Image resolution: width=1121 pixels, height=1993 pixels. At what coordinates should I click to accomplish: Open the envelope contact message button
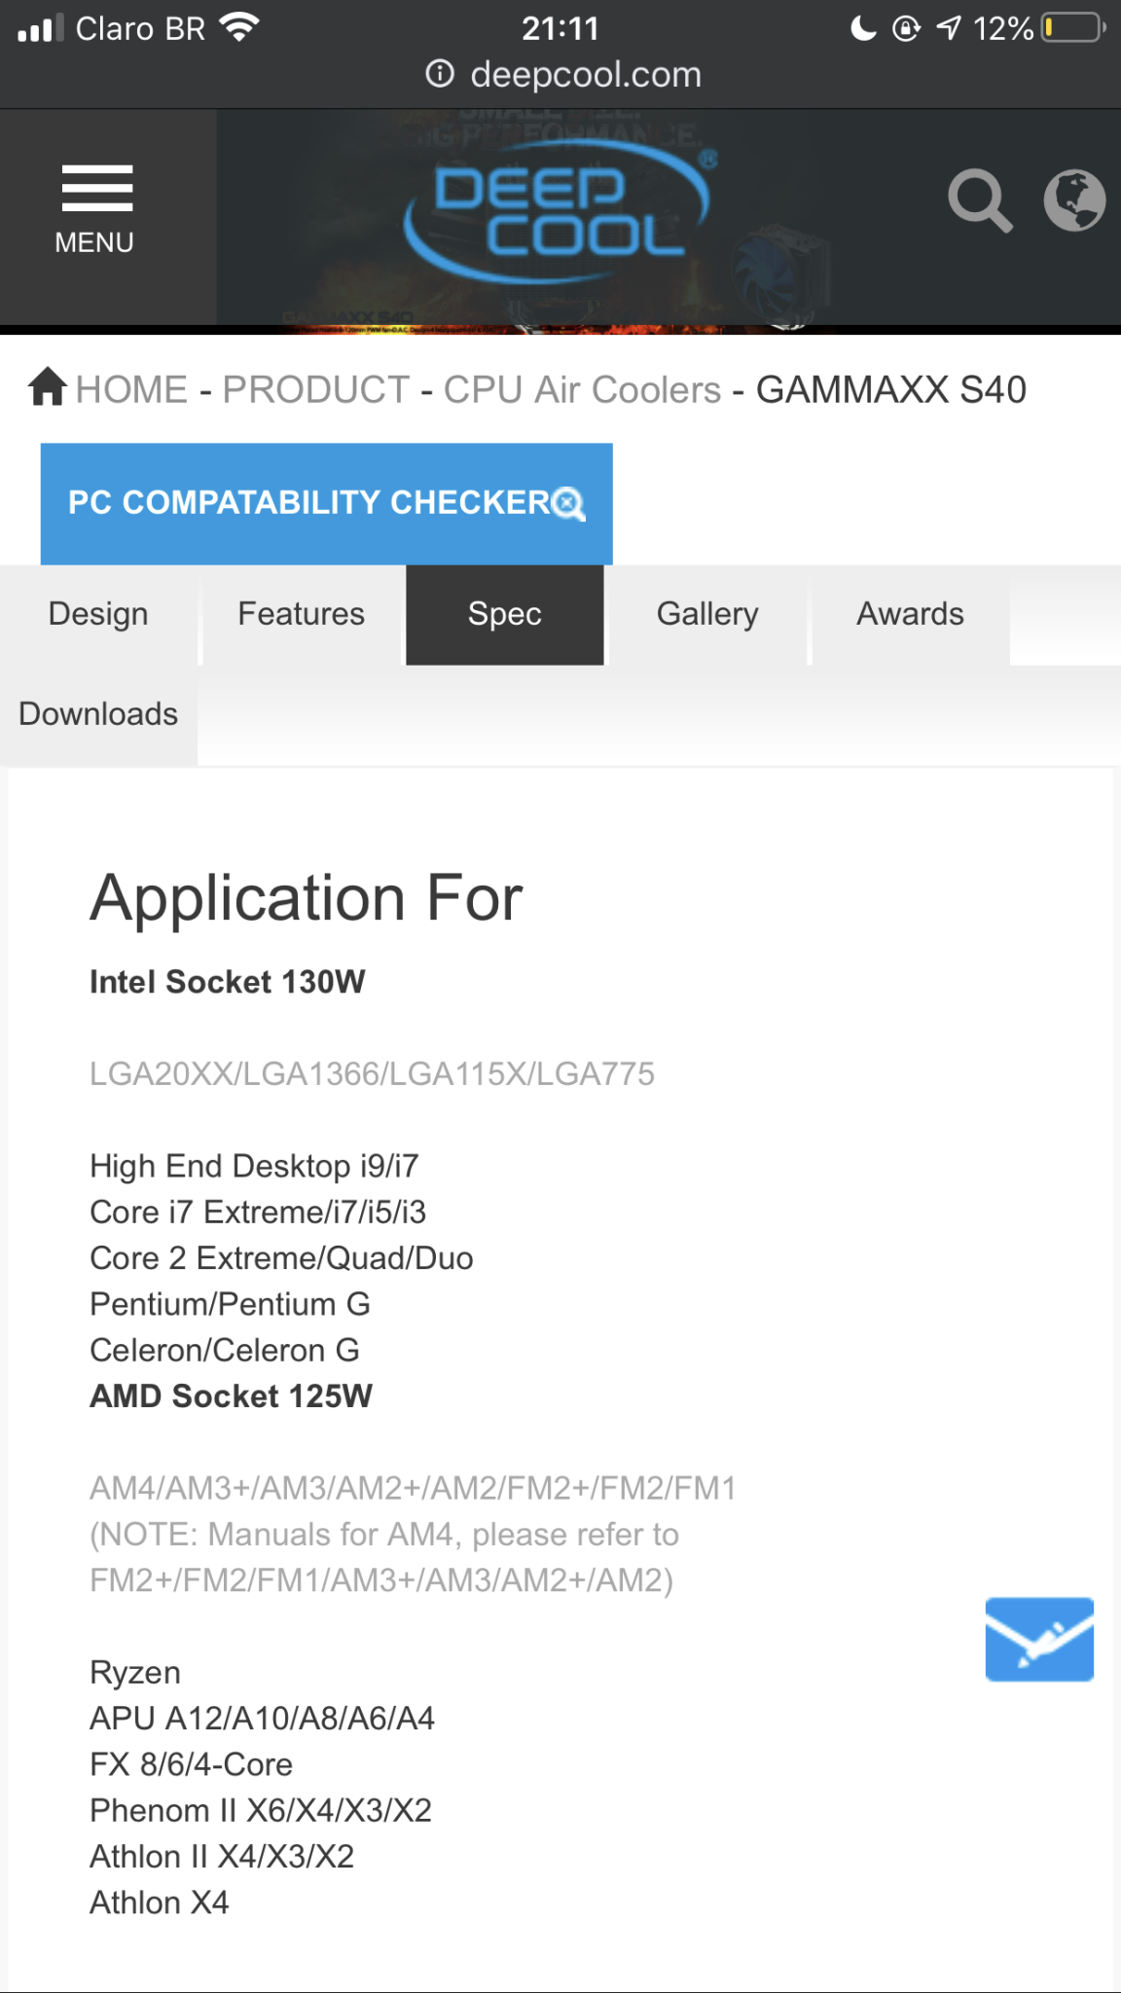click(1039, 1639)
